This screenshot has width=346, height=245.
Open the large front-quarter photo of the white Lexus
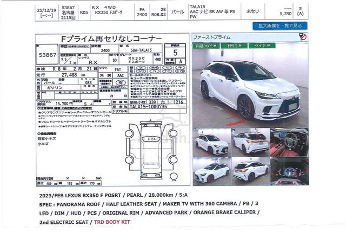pos(250,88)
